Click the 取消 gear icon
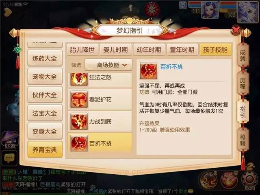 point(250,181)
